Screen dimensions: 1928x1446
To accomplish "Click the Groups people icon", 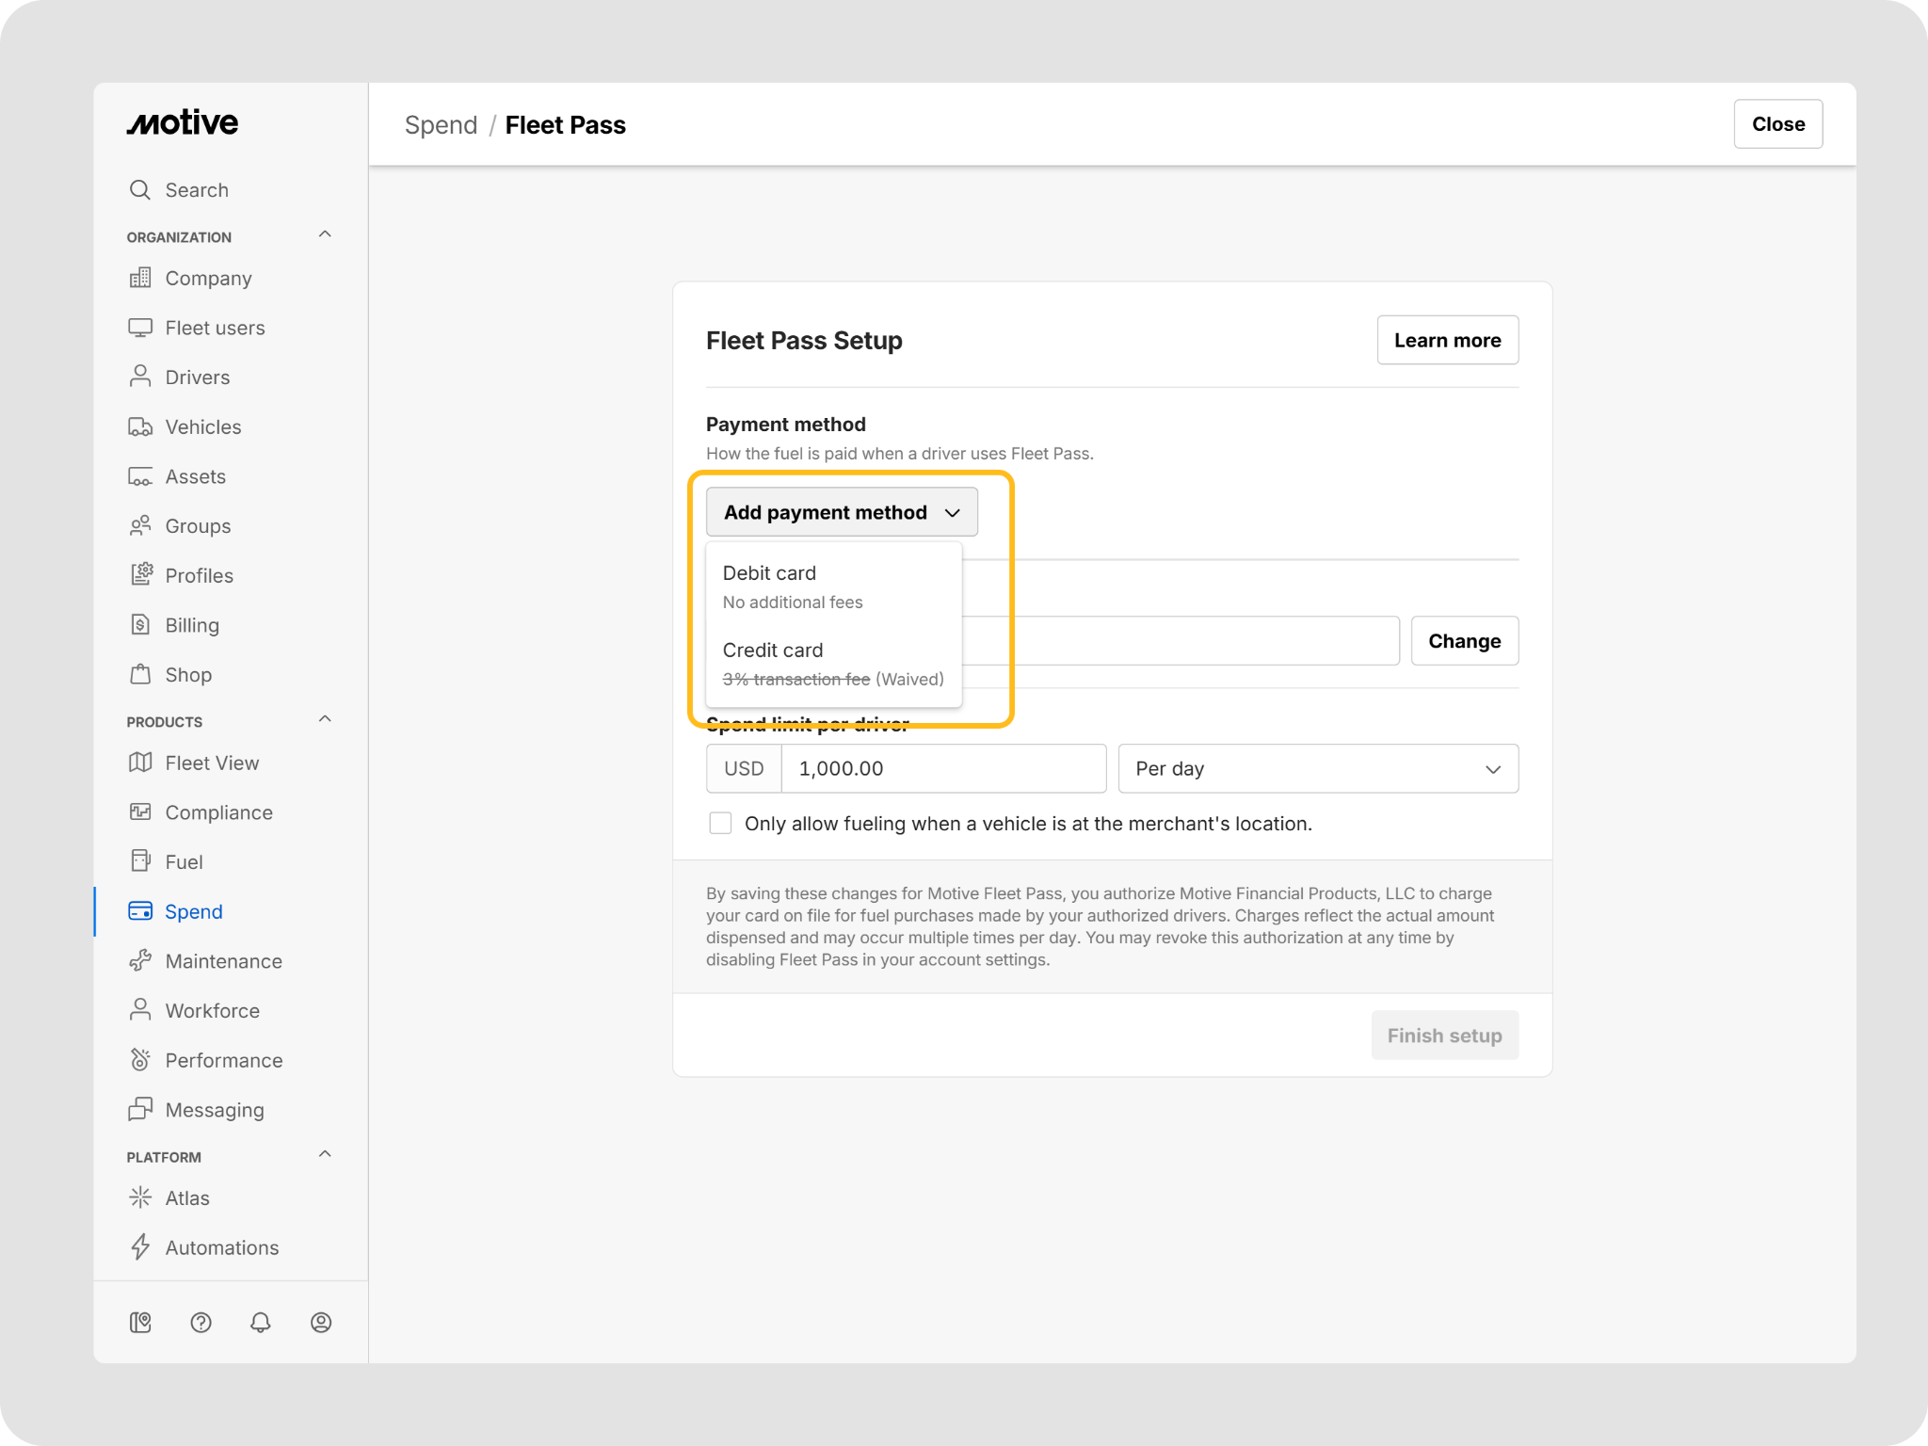I will [140, 525].
